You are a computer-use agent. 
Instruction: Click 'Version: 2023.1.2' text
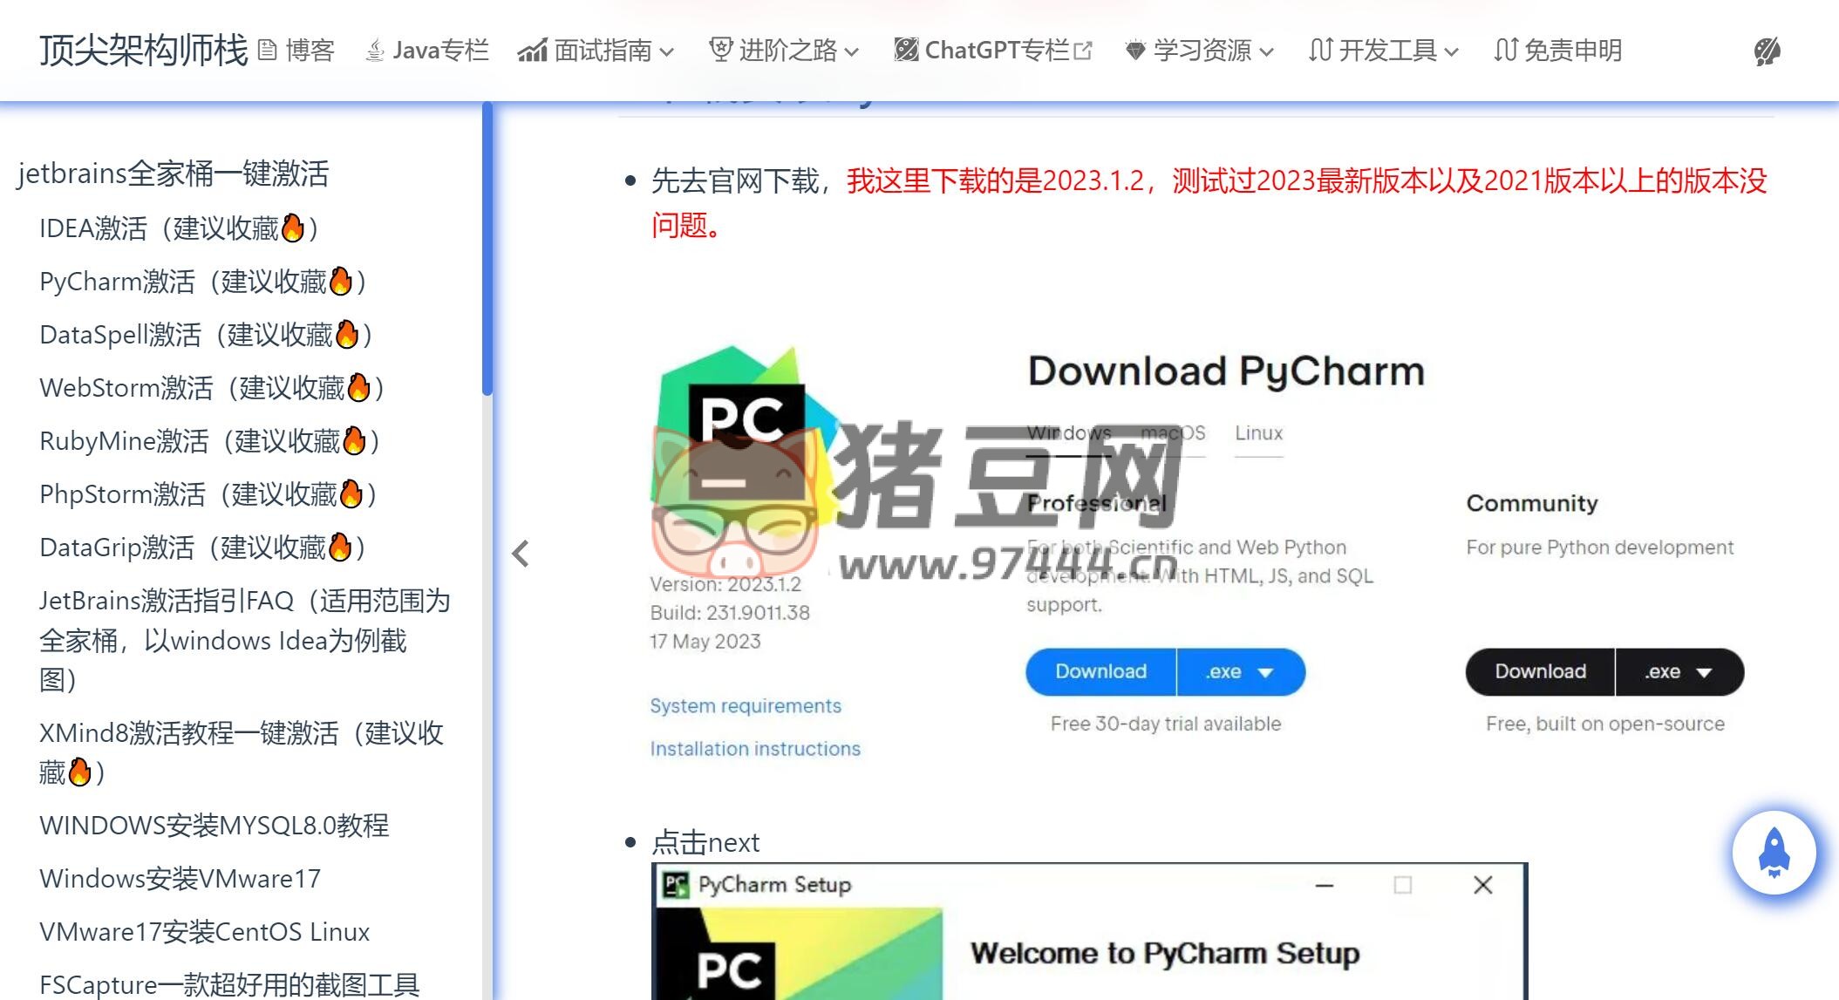click(725, 584)
